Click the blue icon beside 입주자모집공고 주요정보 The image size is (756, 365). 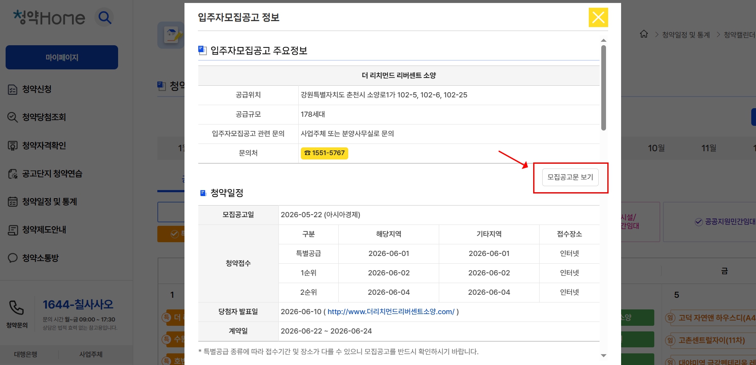click(202, 50)
